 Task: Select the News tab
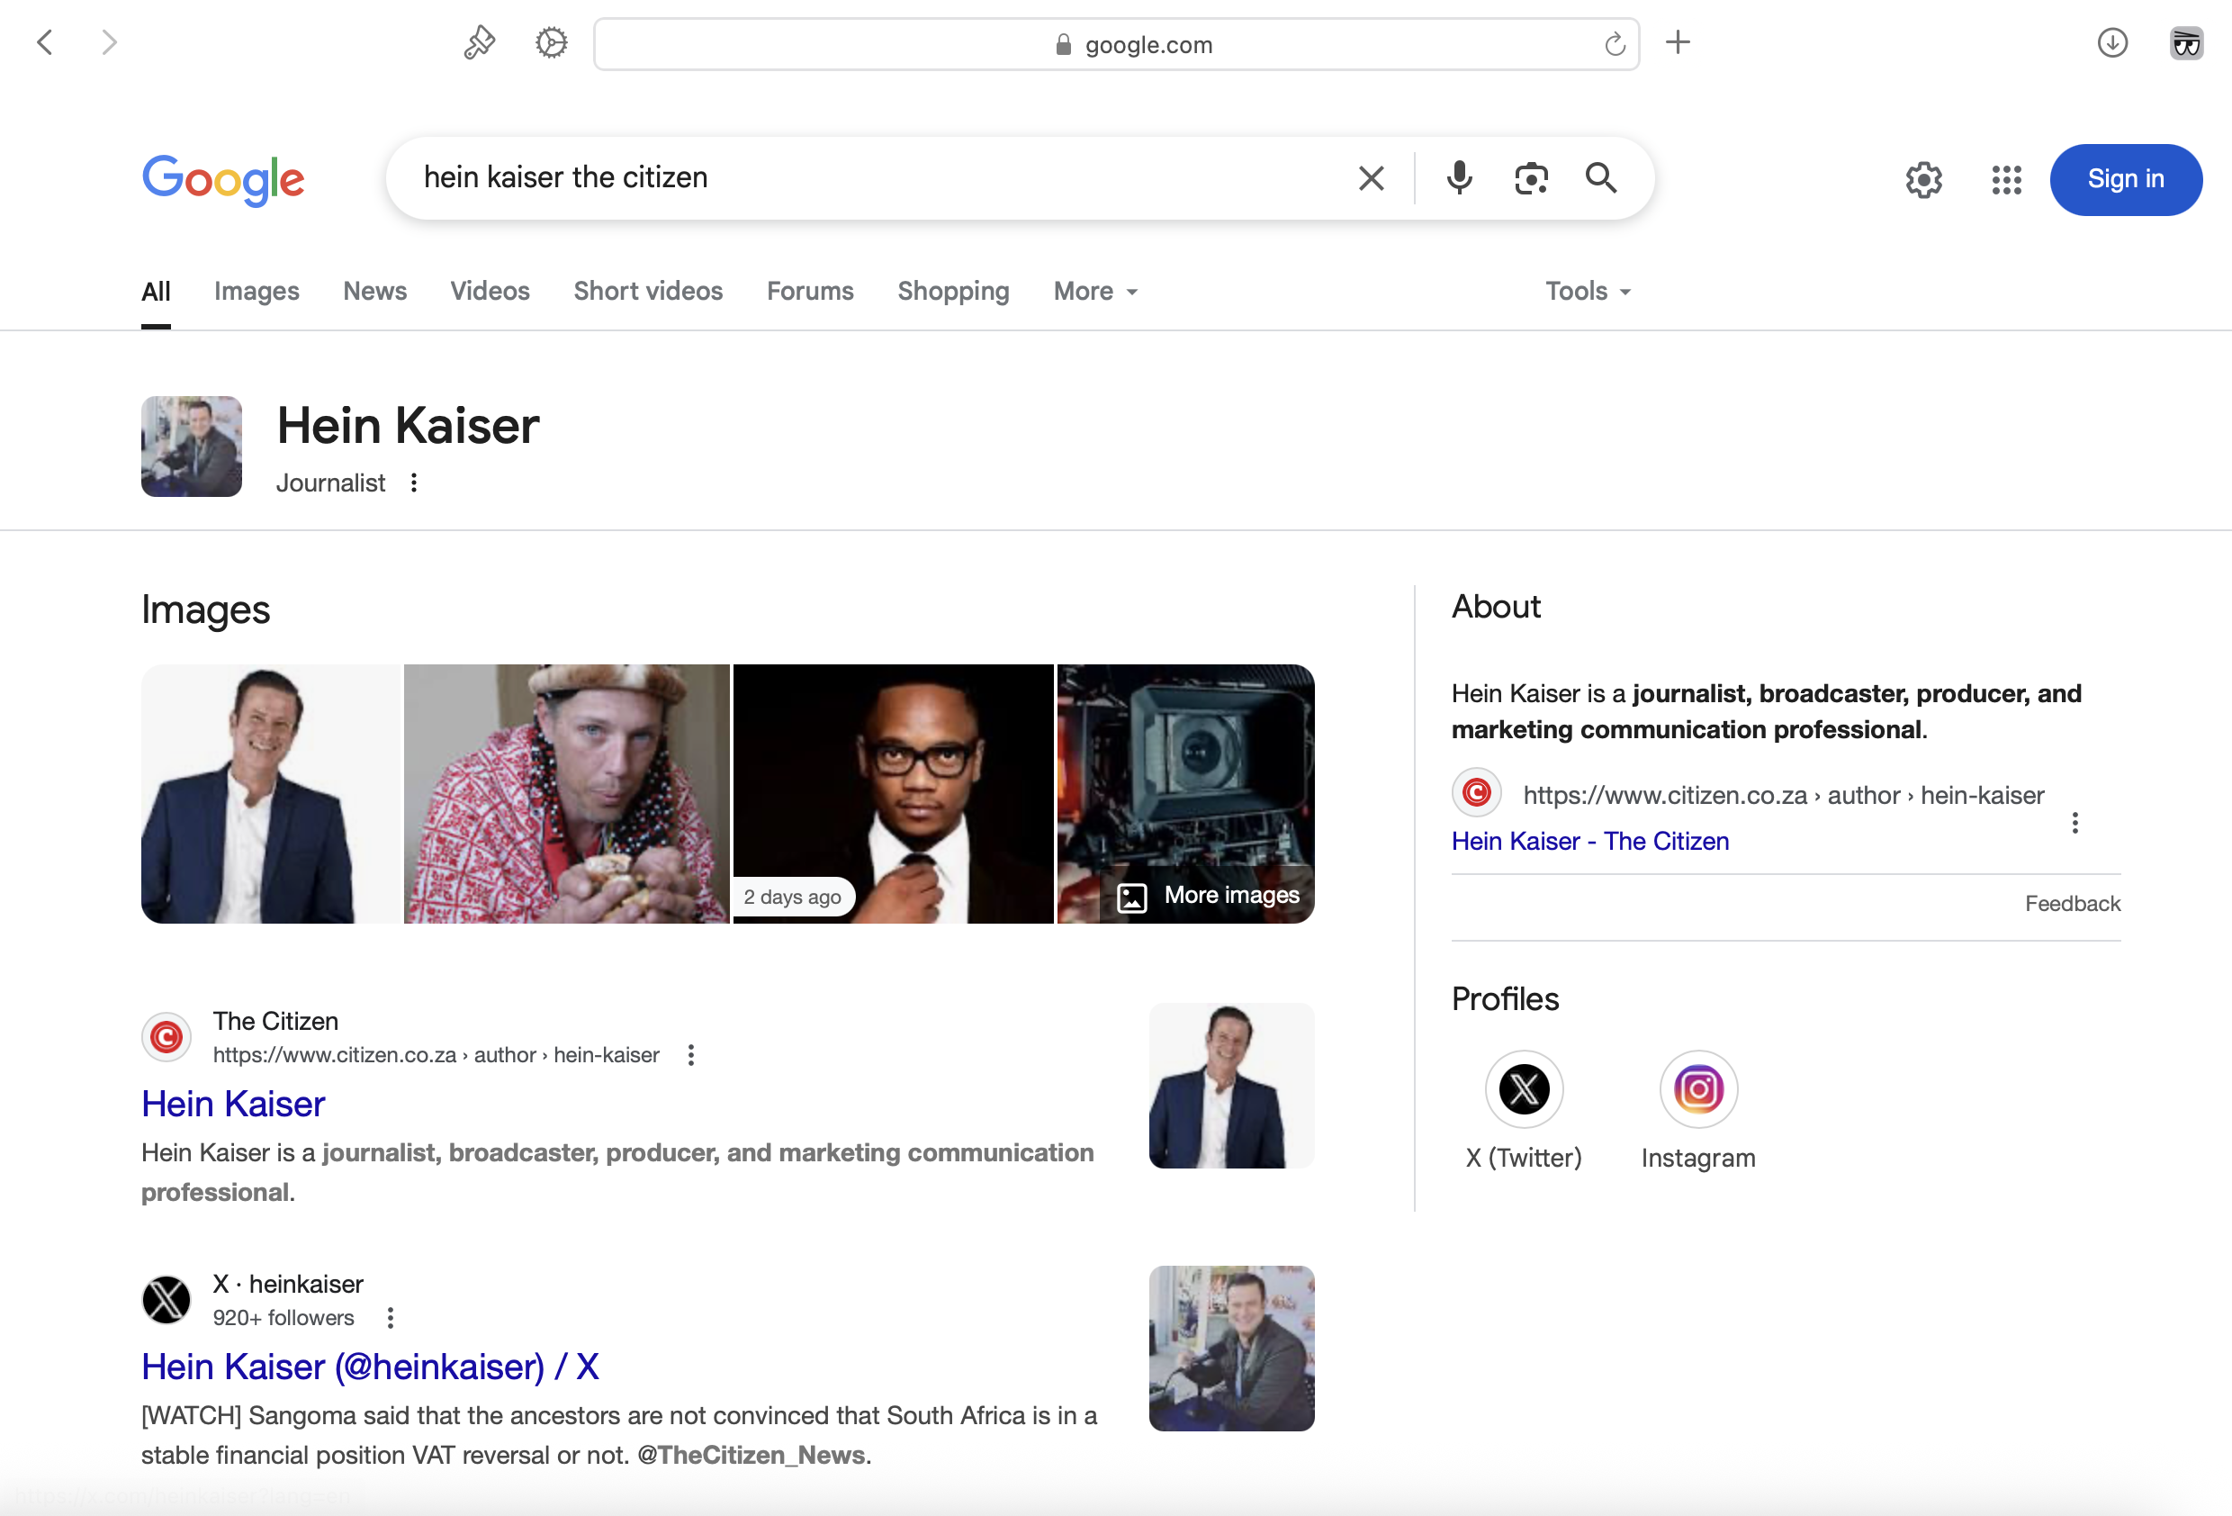(x=374, y=291)
